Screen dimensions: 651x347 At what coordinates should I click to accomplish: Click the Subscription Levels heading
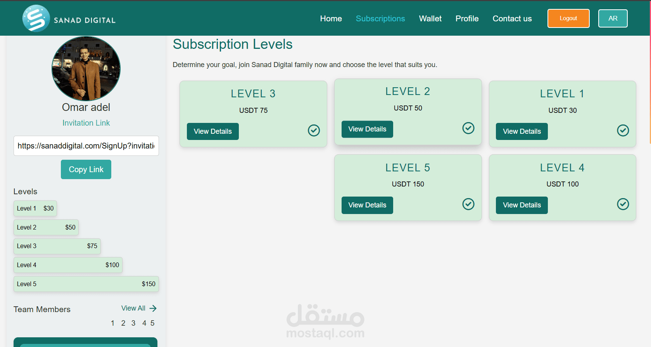(233, 44)
